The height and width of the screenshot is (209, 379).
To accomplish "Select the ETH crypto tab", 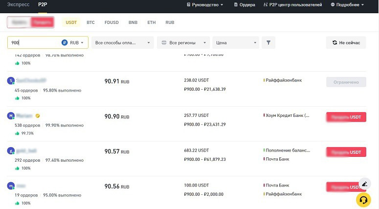I will tap(152, 22).
